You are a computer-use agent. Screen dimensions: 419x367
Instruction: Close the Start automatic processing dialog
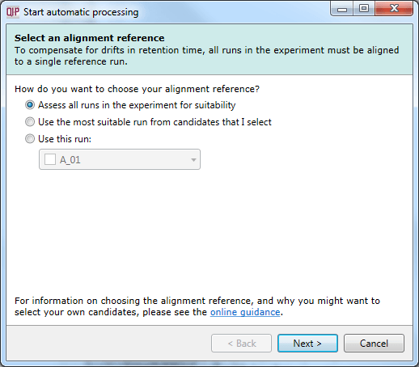point(394,9)
